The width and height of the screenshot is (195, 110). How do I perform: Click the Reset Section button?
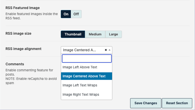coord(177,103)
